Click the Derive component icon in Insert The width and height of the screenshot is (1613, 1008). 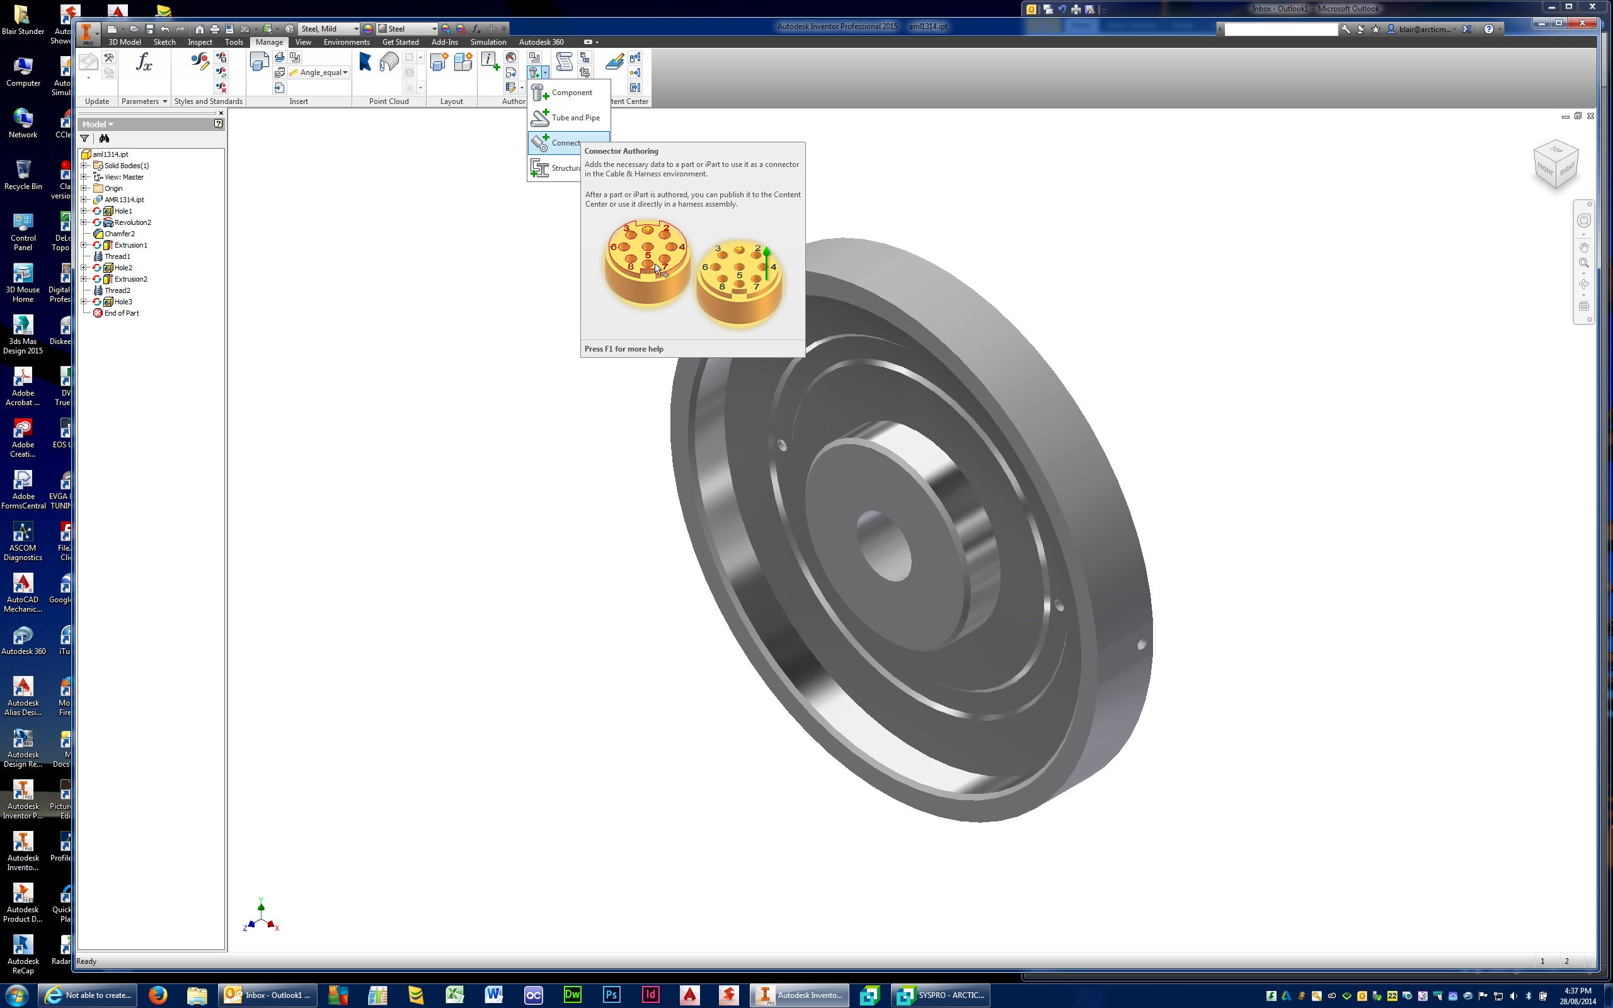260,62
